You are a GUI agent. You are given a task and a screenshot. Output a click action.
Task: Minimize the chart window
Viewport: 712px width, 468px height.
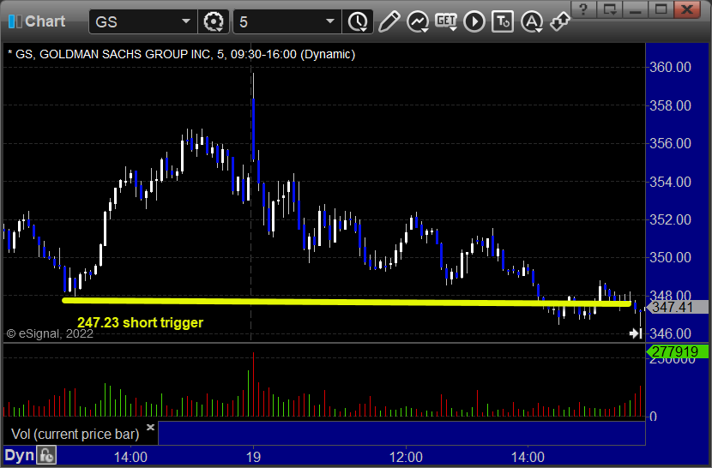tap(636, 9)
